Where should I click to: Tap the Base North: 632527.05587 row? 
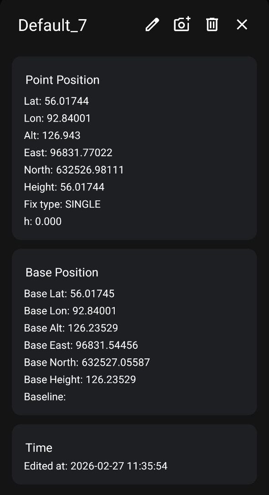coord(87,362)
